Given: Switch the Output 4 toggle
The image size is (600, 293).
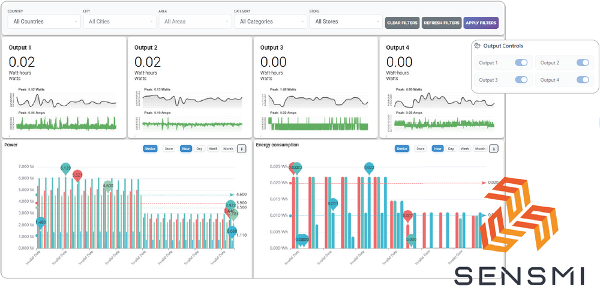Looking at the screenshot, I should tap(582, 80).
